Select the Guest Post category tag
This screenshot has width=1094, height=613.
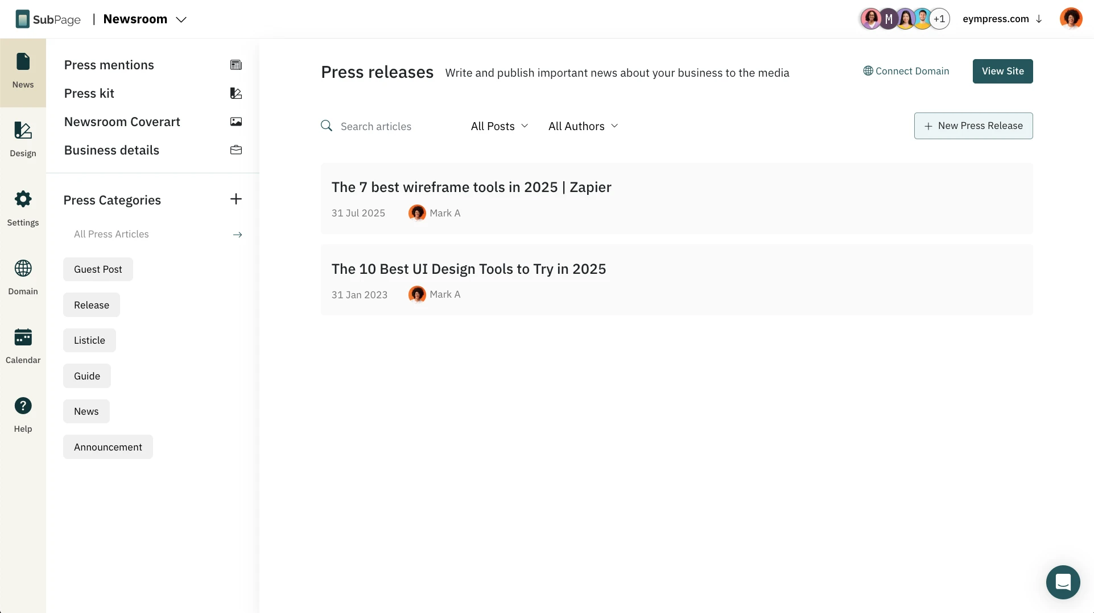coord(98,269)
